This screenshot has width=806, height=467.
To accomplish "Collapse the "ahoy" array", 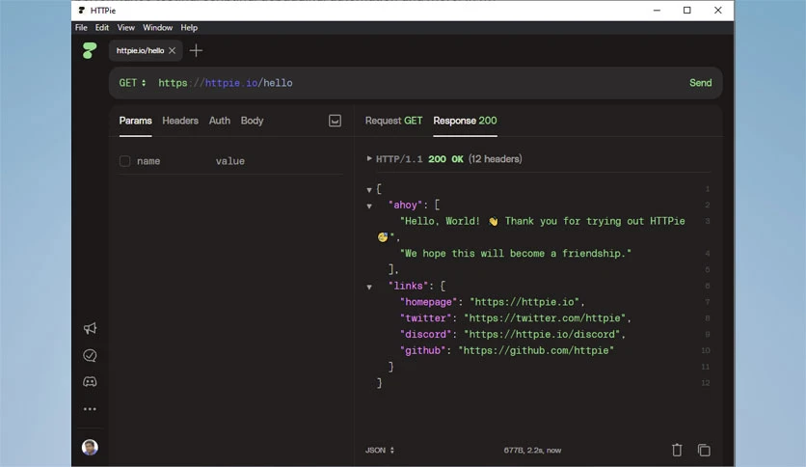I will (x=369, y=206).
